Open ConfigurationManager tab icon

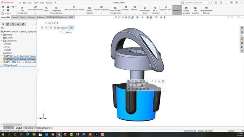point(13,24)
